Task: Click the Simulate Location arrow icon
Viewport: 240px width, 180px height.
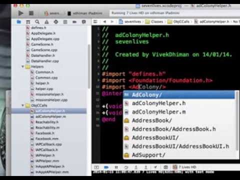Action: pos(155,167)
